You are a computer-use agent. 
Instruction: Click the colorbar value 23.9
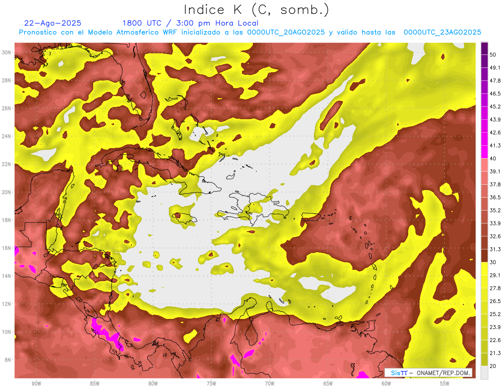(x=495, y=327)
